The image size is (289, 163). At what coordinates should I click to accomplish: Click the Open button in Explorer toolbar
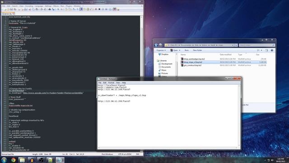coord(174,50)
